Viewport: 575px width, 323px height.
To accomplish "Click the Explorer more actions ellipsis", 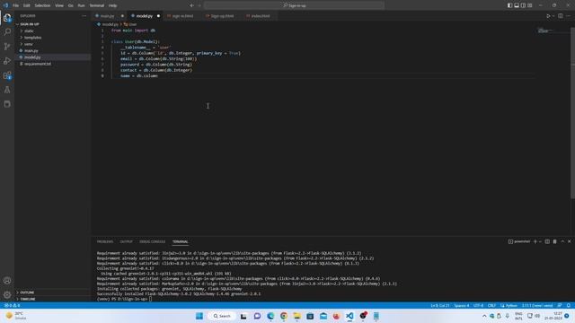I will tap(84, 16).
